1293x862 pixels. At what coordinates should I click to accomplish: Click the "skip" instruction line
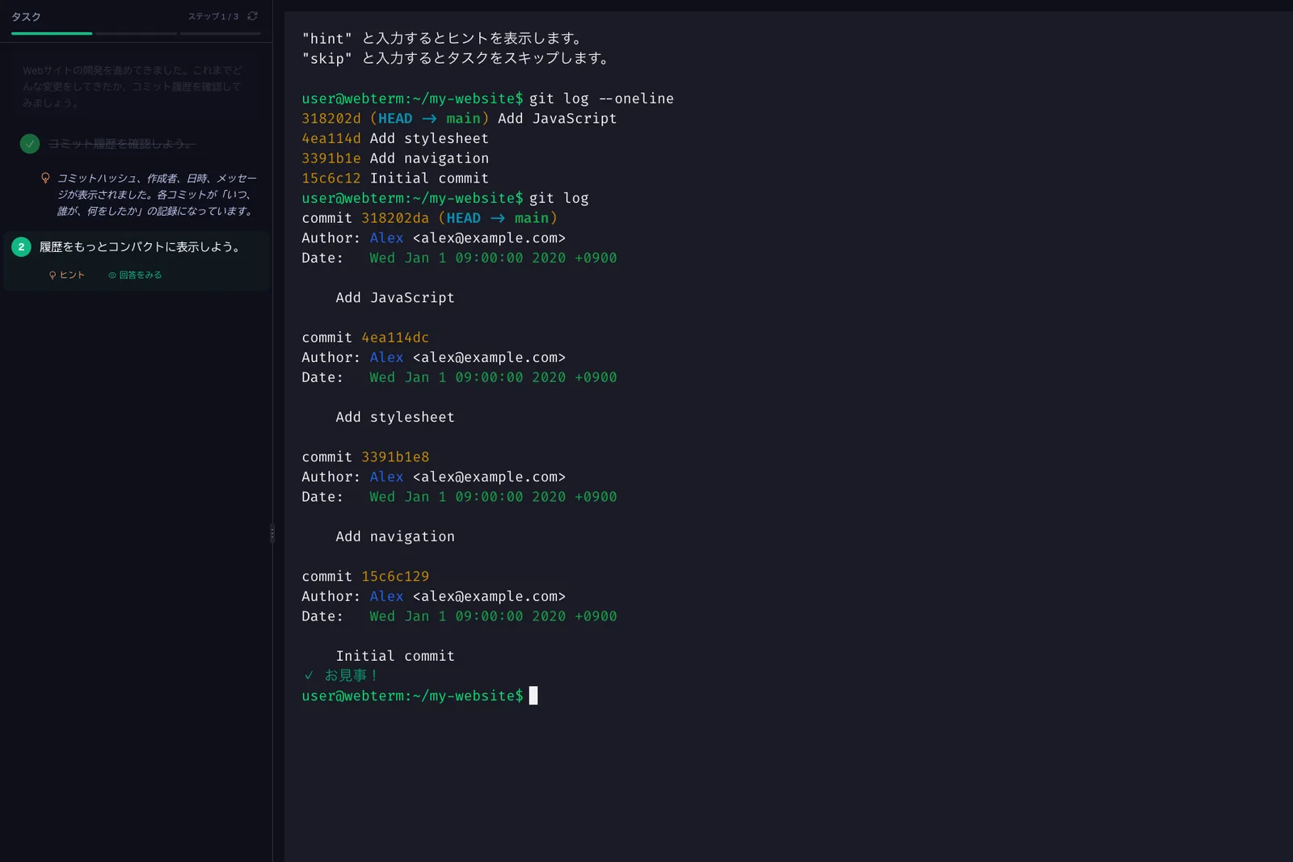point(456,59)
